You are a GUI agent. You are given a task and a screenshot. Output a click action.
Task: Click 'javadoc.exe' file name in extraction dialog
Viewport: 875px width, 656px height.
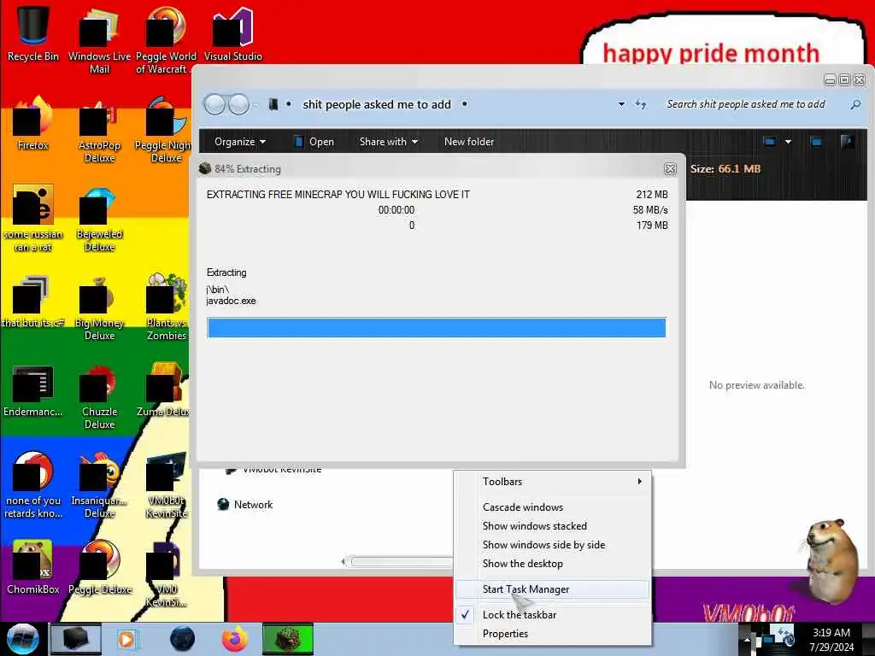[x=231, y=301]
